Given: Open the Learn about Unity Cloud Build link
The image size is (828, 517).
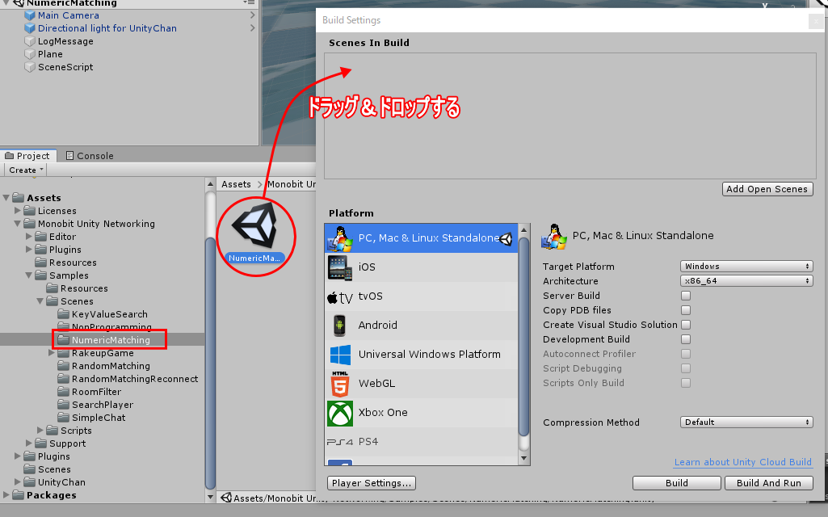Looking at the screenshot, I should coord(742,462).
